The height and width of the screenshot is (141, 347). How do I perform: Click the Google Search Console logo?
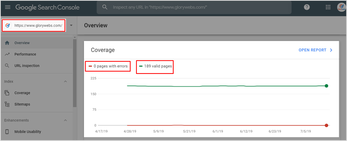(x=48, y=7)
